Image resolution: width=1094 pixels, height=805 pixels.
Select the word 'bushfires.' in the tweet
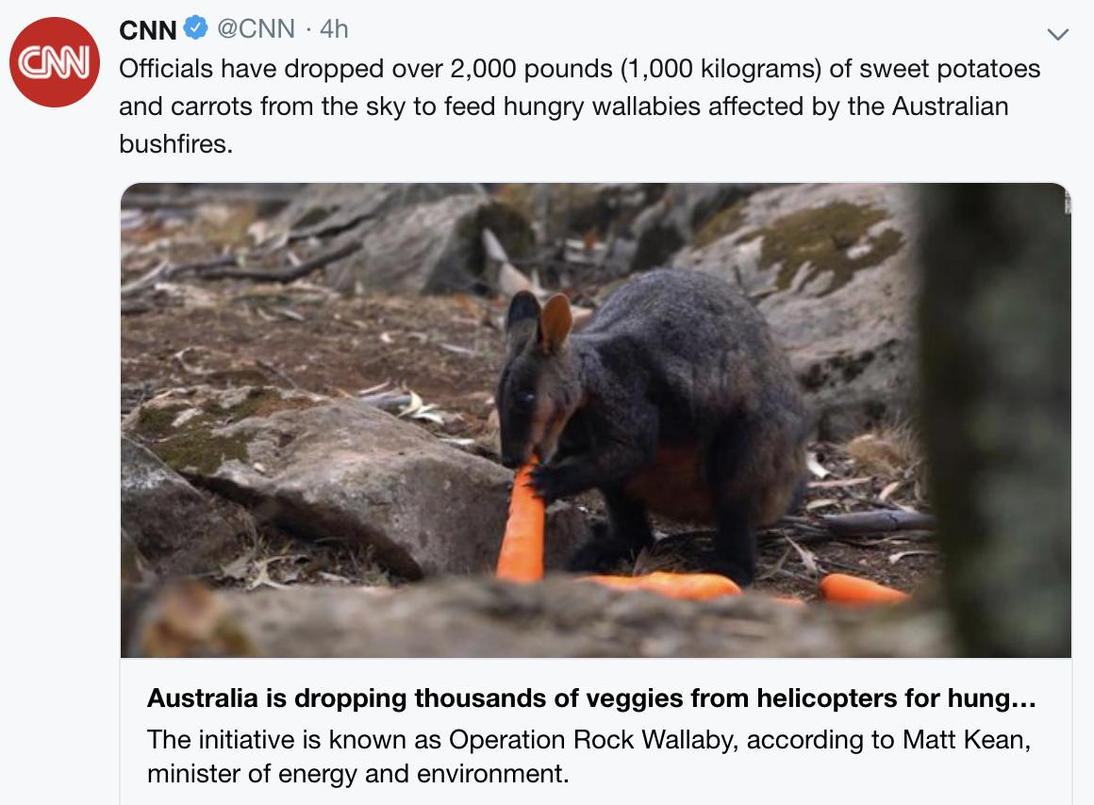175,143
